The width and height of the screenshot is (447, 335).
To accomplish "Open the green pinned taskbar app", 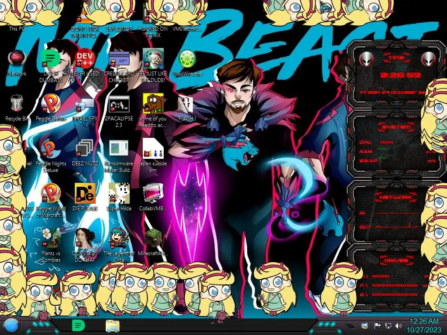I will click(x=78, y=325).
